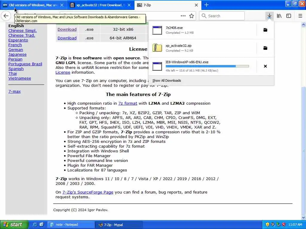Select Esperanto language link
Screen dimensions: 306x229
18,40
